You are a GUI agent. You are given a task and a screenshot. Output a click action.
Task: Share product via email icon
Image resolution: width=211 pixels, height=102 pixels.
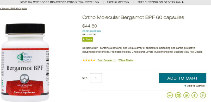(x=178, y=95)
